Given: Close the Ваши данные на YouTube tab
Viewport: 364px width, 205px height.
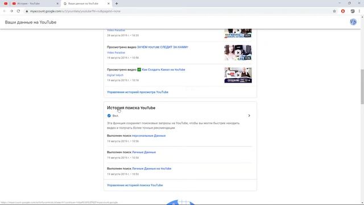Looking at the screenshot, I should tap(109, 3).
